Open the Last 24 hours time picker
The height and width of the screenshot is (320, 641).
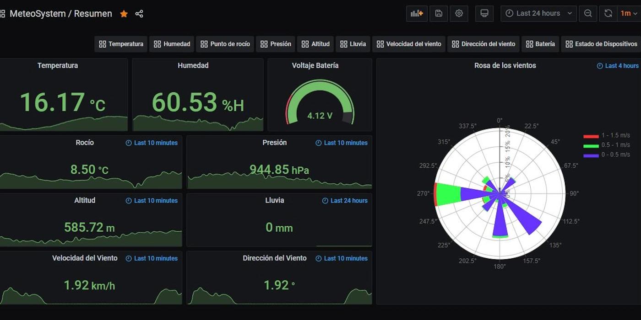[538, 13]
